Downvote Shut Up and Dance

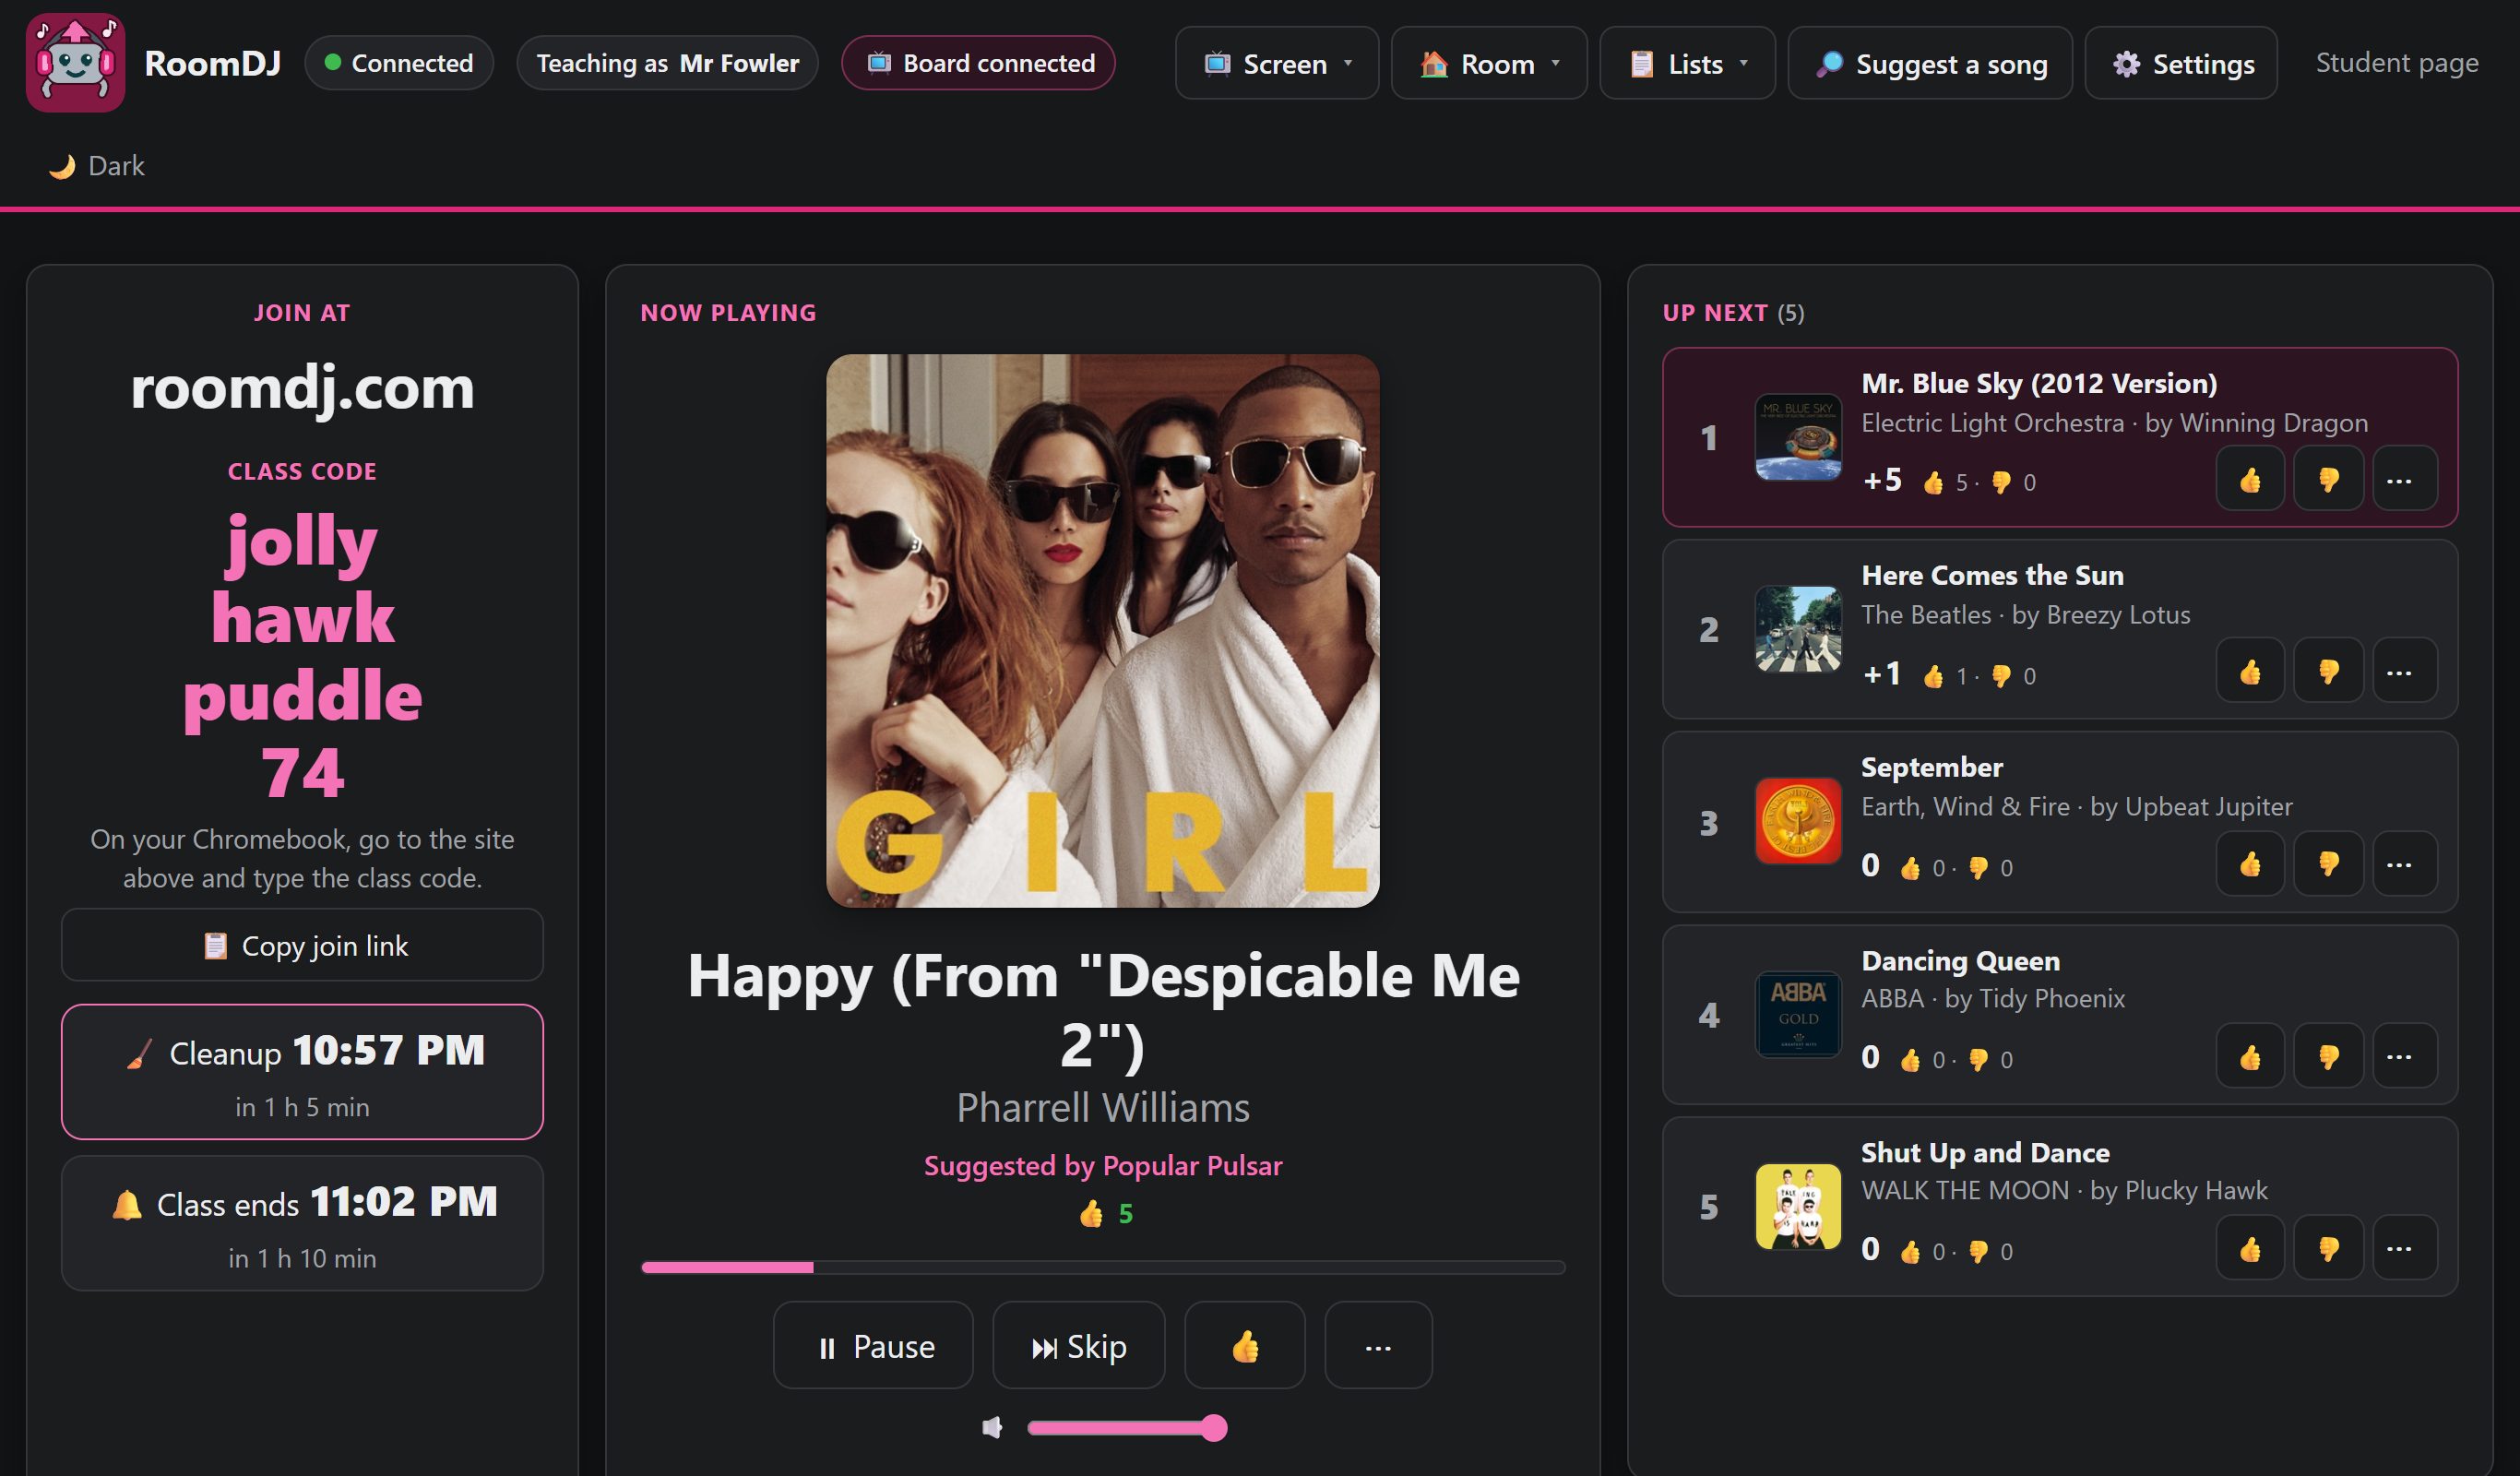[2328, 1248]
